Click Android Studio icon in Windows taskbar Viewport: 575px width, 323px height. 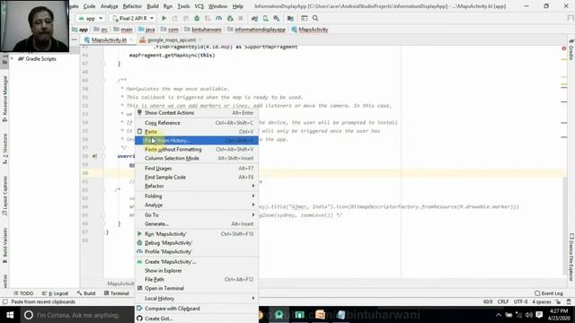pyautogui.click(x=279, y=315)
